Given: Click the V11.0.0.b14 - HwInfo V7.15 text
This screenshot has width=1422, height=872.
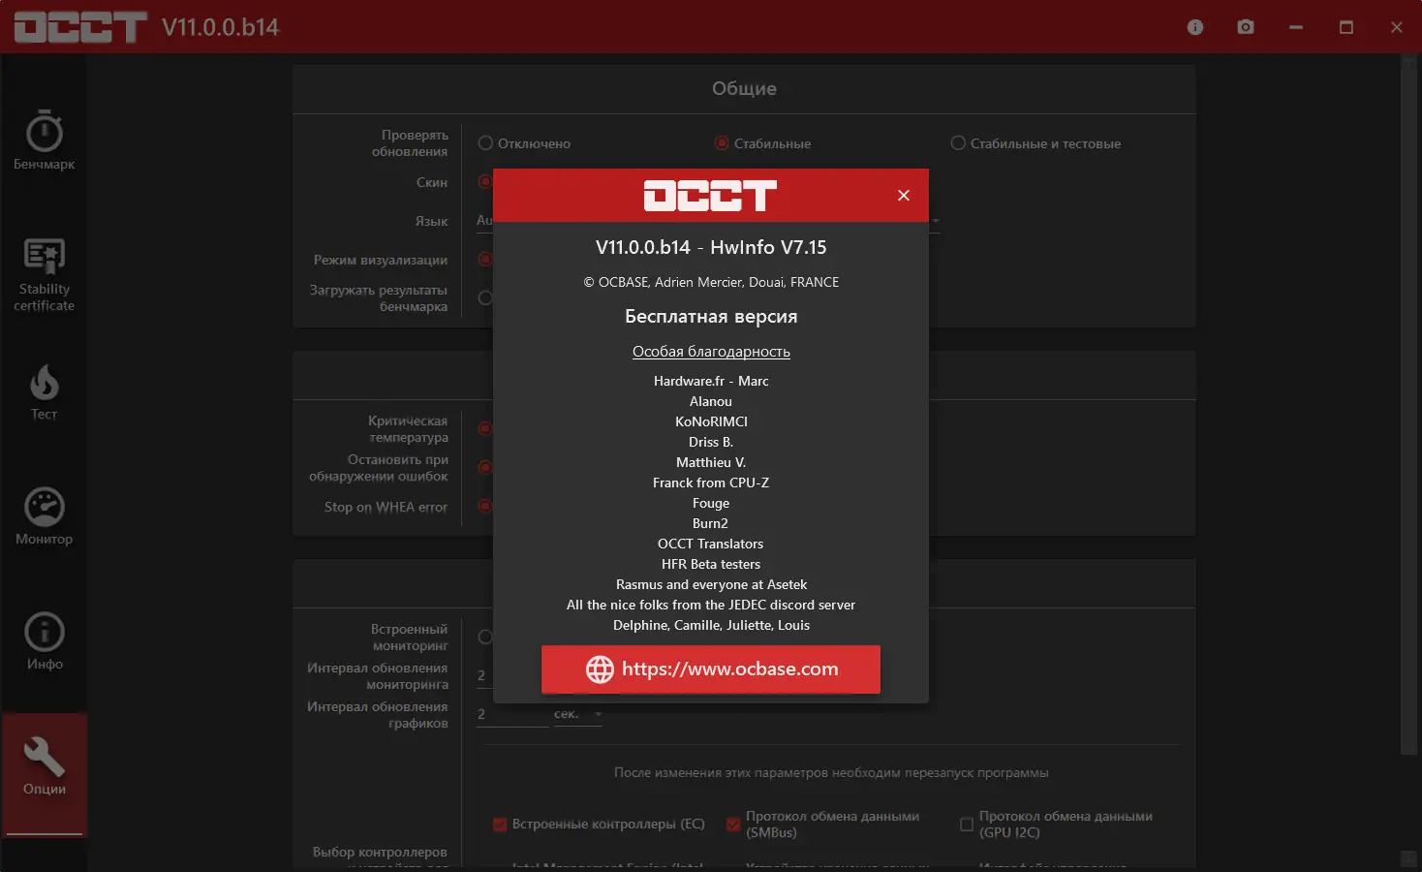Looking at the screenshot, I should coord(711,247).
